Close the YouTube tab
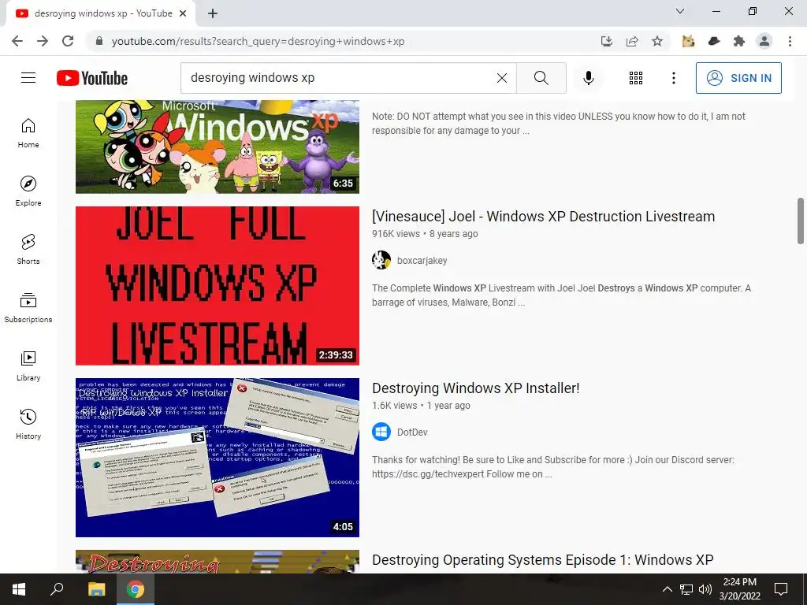807x605 pixels. (183, 14)
